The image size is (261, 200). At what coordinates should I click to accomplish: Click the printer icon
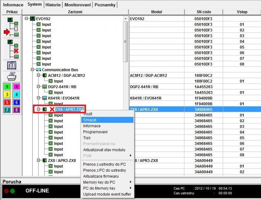(x=11, y=76)
